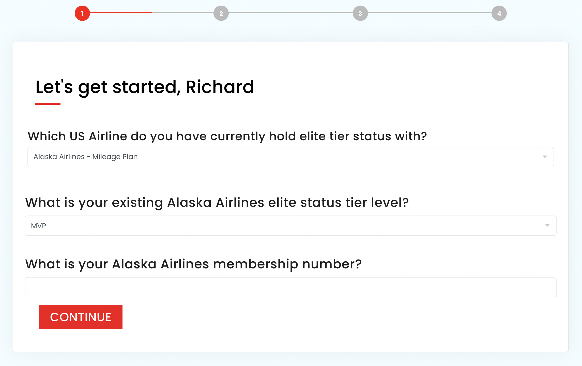The image size is (582, 366).
Task: Click progress line between steps 3 and 4
Action: point(430,12)
